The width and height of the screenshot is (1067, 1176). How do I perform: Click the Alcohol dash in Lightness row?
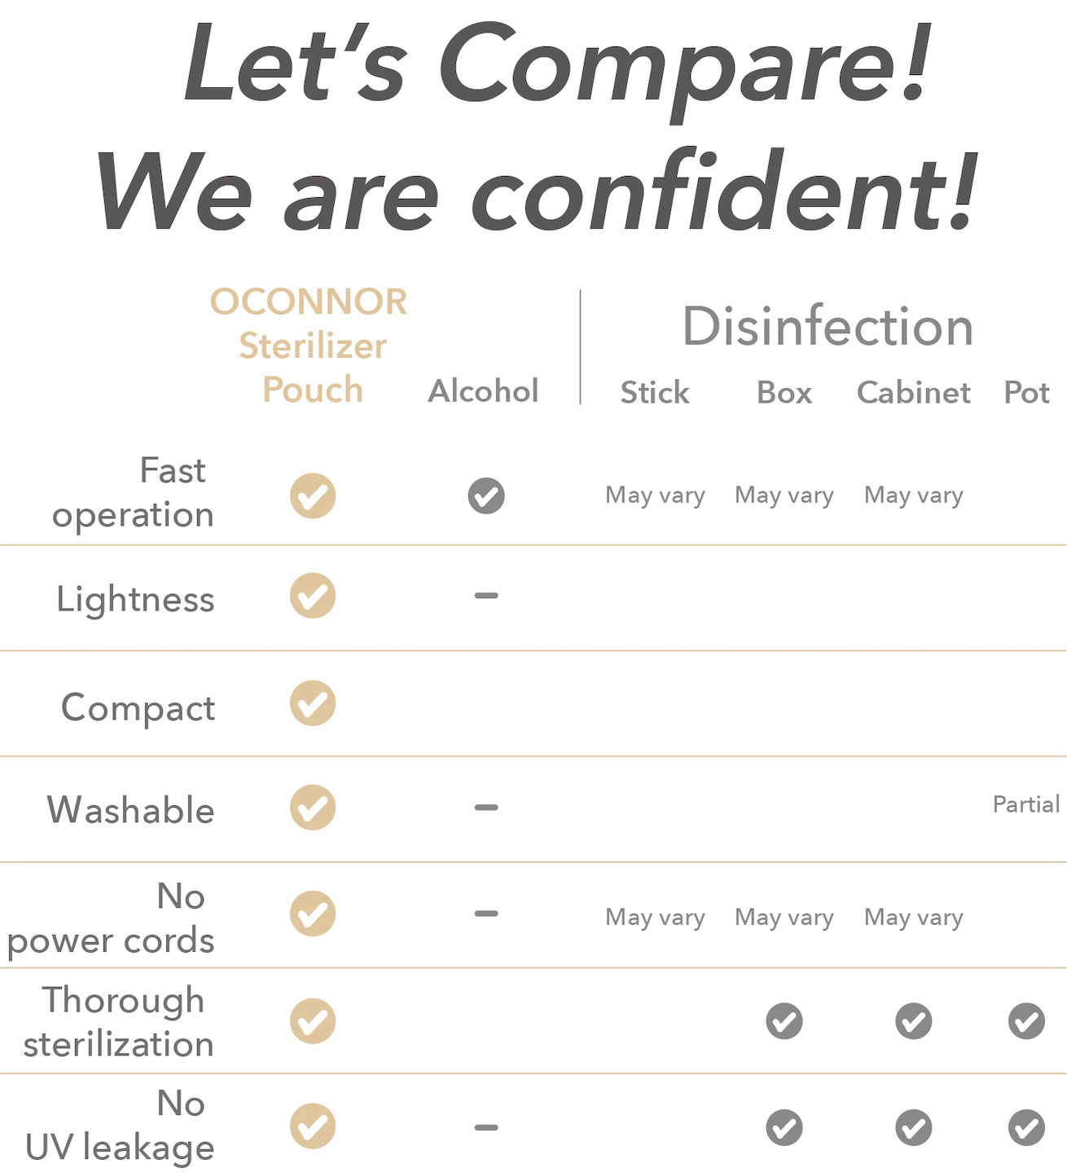(486, 596)
